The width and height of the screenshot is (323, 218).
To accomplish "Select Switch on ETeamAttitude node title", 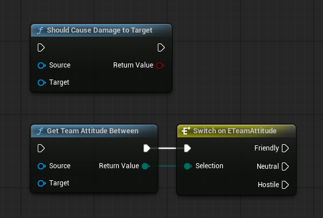I will pos(235,131).
